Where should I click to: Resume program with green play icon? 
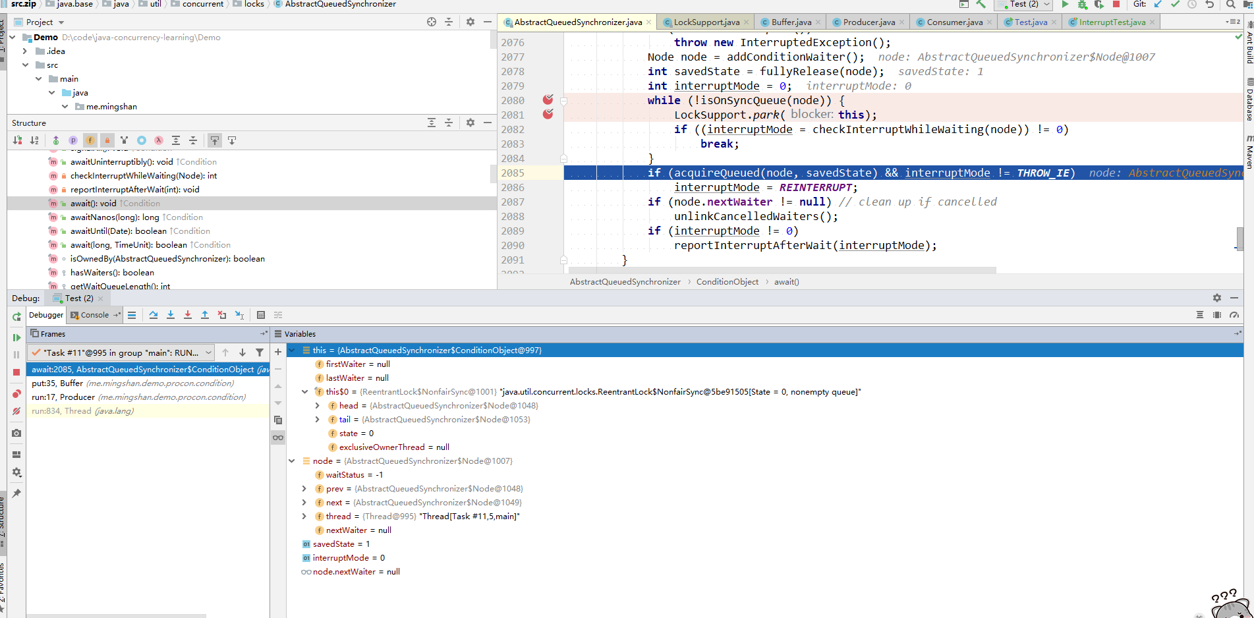click(16, 337)
